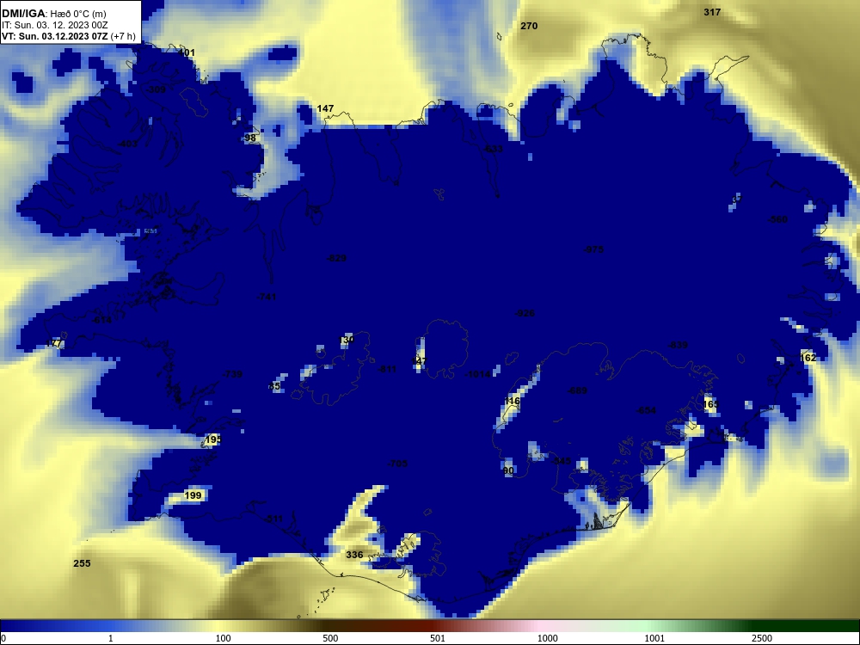Click the map value '90'
The image size is (860, 645).
point(508,470)
